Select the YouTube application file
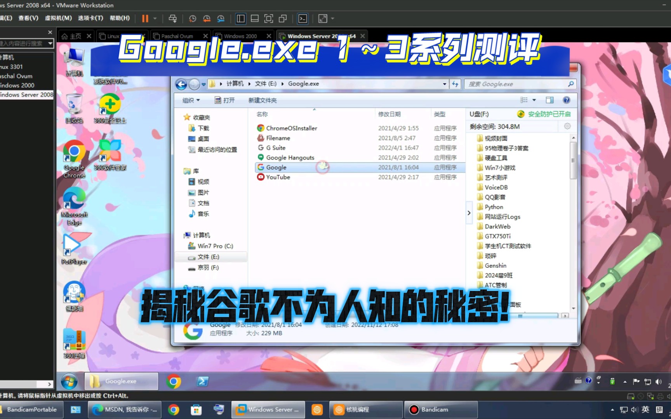Screen dimensions: 671x419 tap(278, 177)
